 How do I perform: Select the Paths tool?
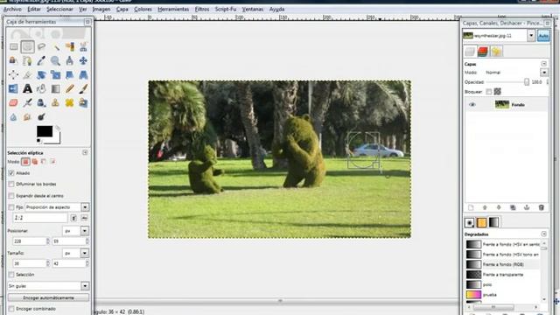(x=27, y=60)
